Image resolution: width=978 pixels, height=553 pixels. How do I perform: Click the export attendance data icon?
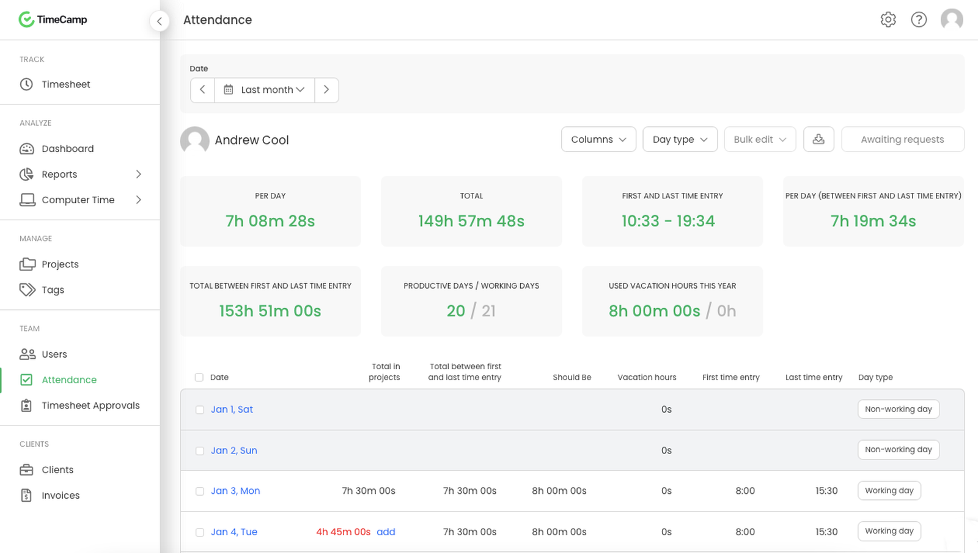click(x=818, y=139)
